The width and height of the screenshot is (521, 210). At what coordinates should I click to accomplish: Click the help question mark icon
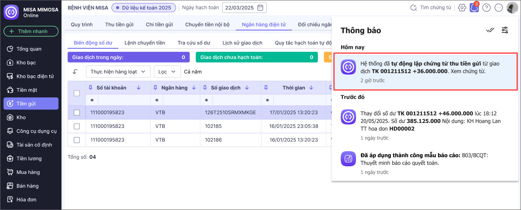(x=486, y=8)
